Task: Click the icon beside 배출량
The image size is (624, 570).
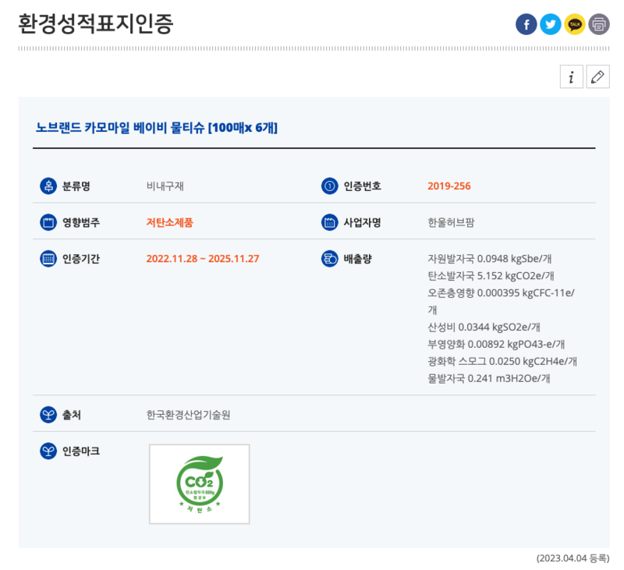Action: tap(329, 258)
